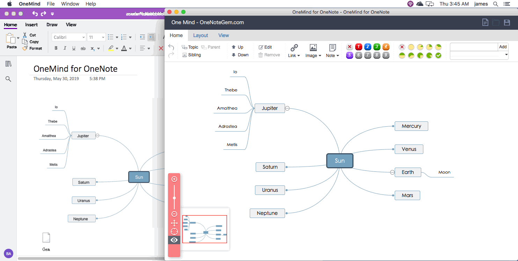Toggle Italic formatting in OneNote
518x261 pixels.
click(x=65, y=48)
